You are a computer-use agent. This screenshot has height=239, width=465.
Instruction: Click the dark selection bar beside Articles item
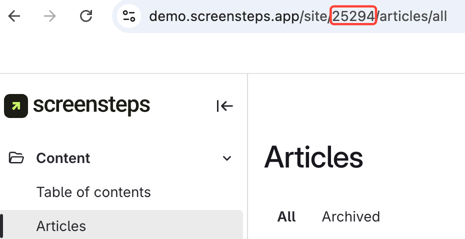point(1,226)
